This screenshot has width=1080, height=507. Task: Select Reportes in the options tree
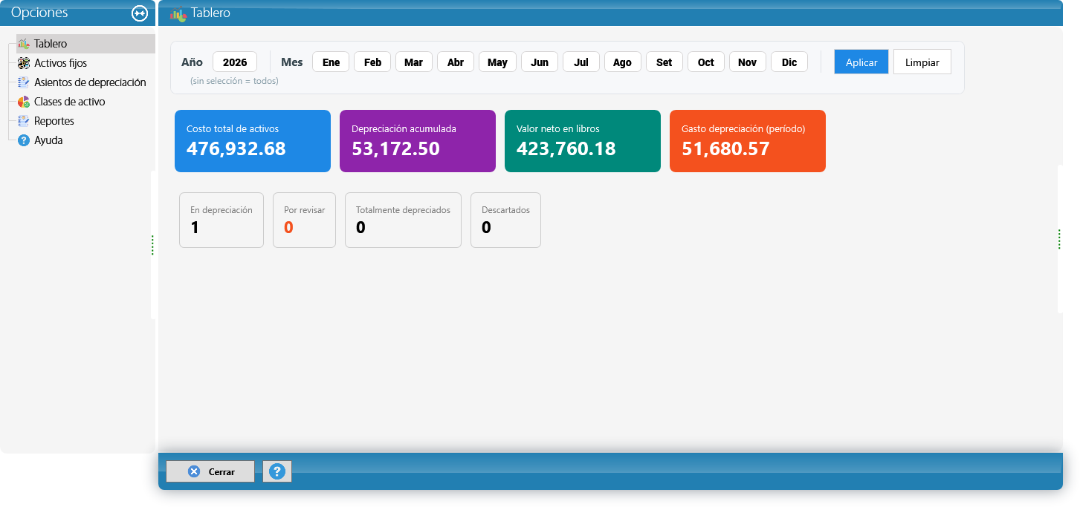click(54, 121)
